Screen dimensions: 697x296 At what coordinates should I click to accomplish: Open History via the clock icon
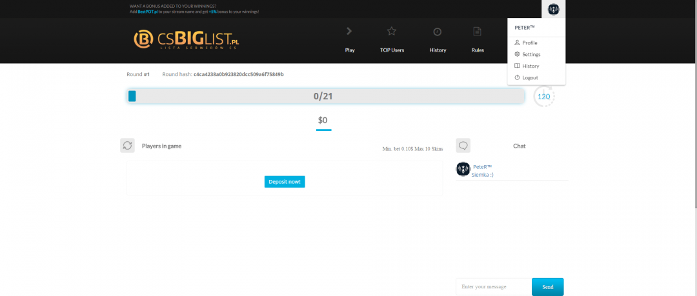click(x=437, y=32)
